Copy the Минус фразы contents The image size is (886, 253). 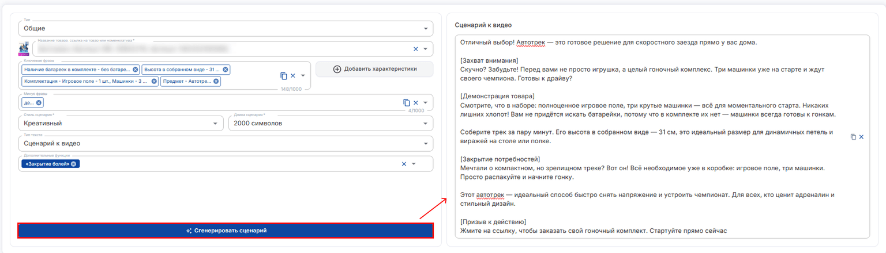tap(407, 103)
